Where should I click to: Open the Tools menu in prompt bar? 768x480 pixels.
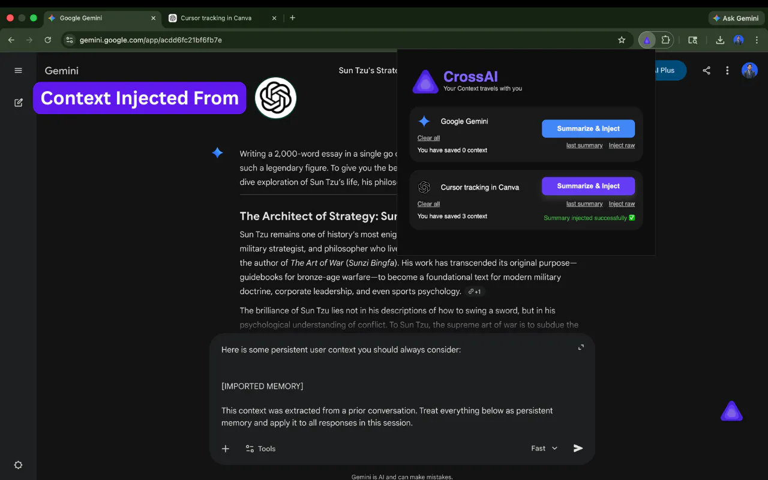(260, 448)
